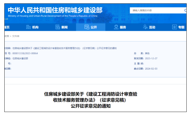Click the 服务 person icon
This screenshot has height=116, width=191.
[x=116, y=27]
